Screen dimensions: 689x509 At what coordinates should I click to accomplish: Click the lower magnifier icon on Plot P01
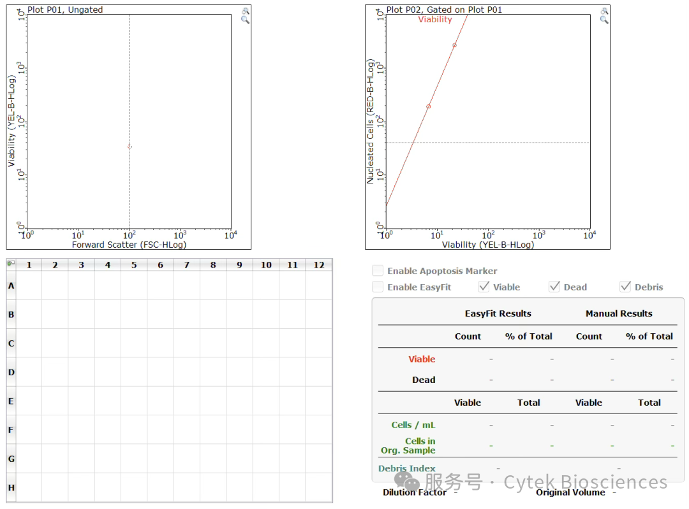(x=246, y=20)
